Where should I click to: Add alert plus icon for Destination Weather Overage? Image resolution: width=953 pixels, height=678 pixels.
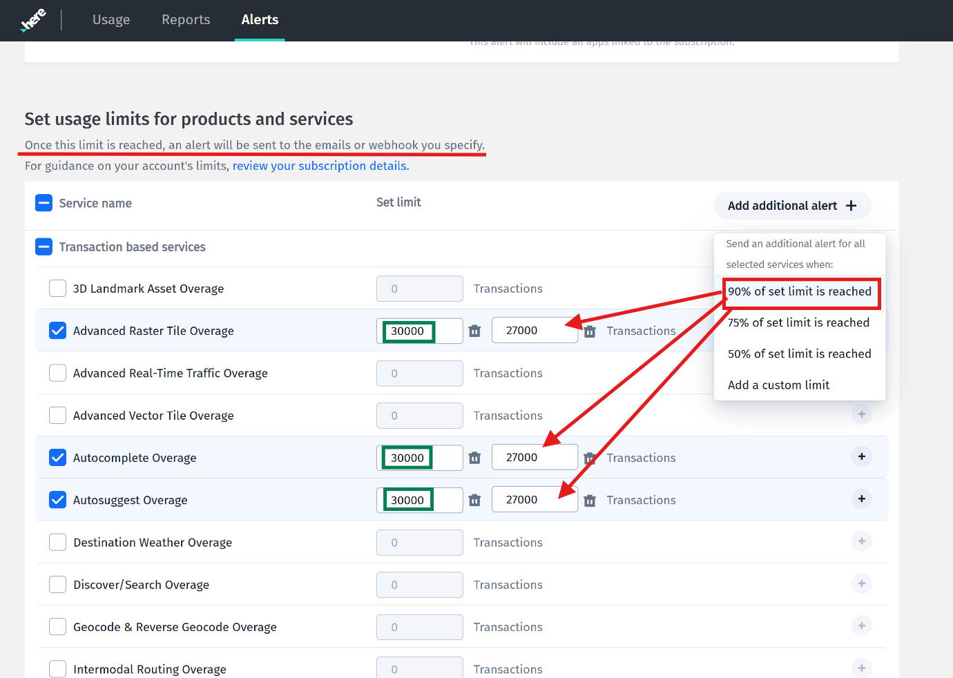862,541
